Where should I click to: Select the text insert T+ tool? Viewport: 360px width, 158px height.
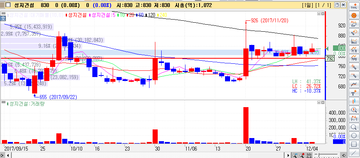click(354, 93)
